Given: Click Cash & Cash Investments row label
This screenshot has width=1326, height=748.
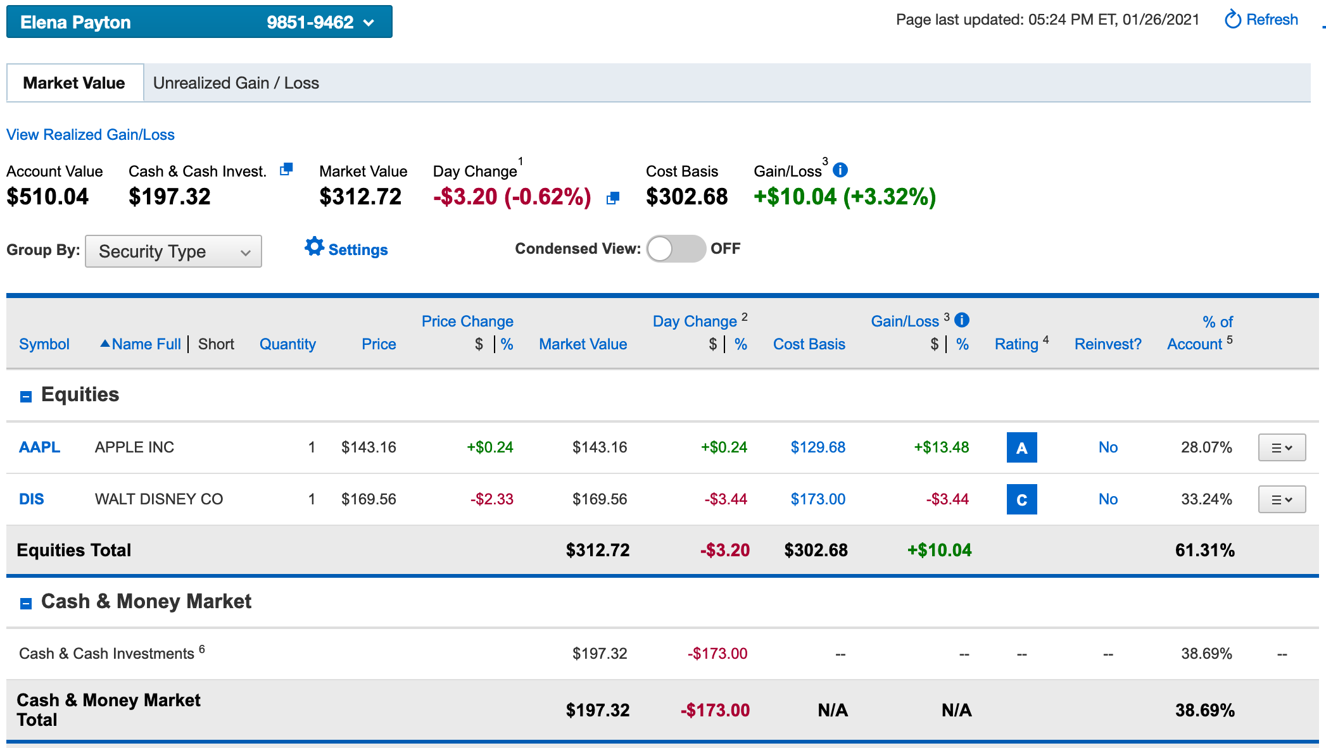Looking at the screenshot, I should [106, 654].
